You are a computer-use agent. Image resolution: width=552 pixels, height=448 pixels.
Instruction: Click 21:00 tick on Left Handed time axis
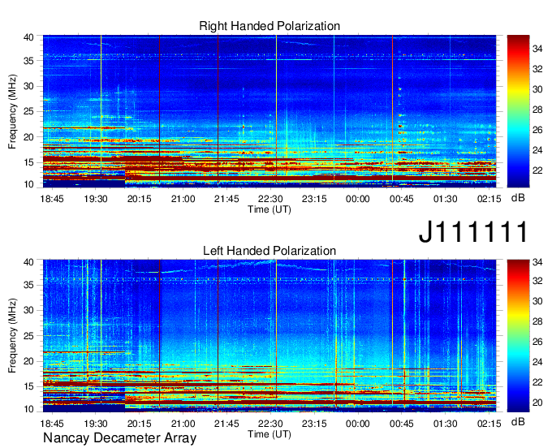pyautogui.click(x=183, y=424)
